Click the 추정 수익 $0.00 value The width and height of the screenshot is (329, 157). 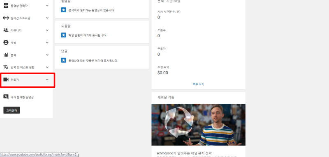click(162, 73)
